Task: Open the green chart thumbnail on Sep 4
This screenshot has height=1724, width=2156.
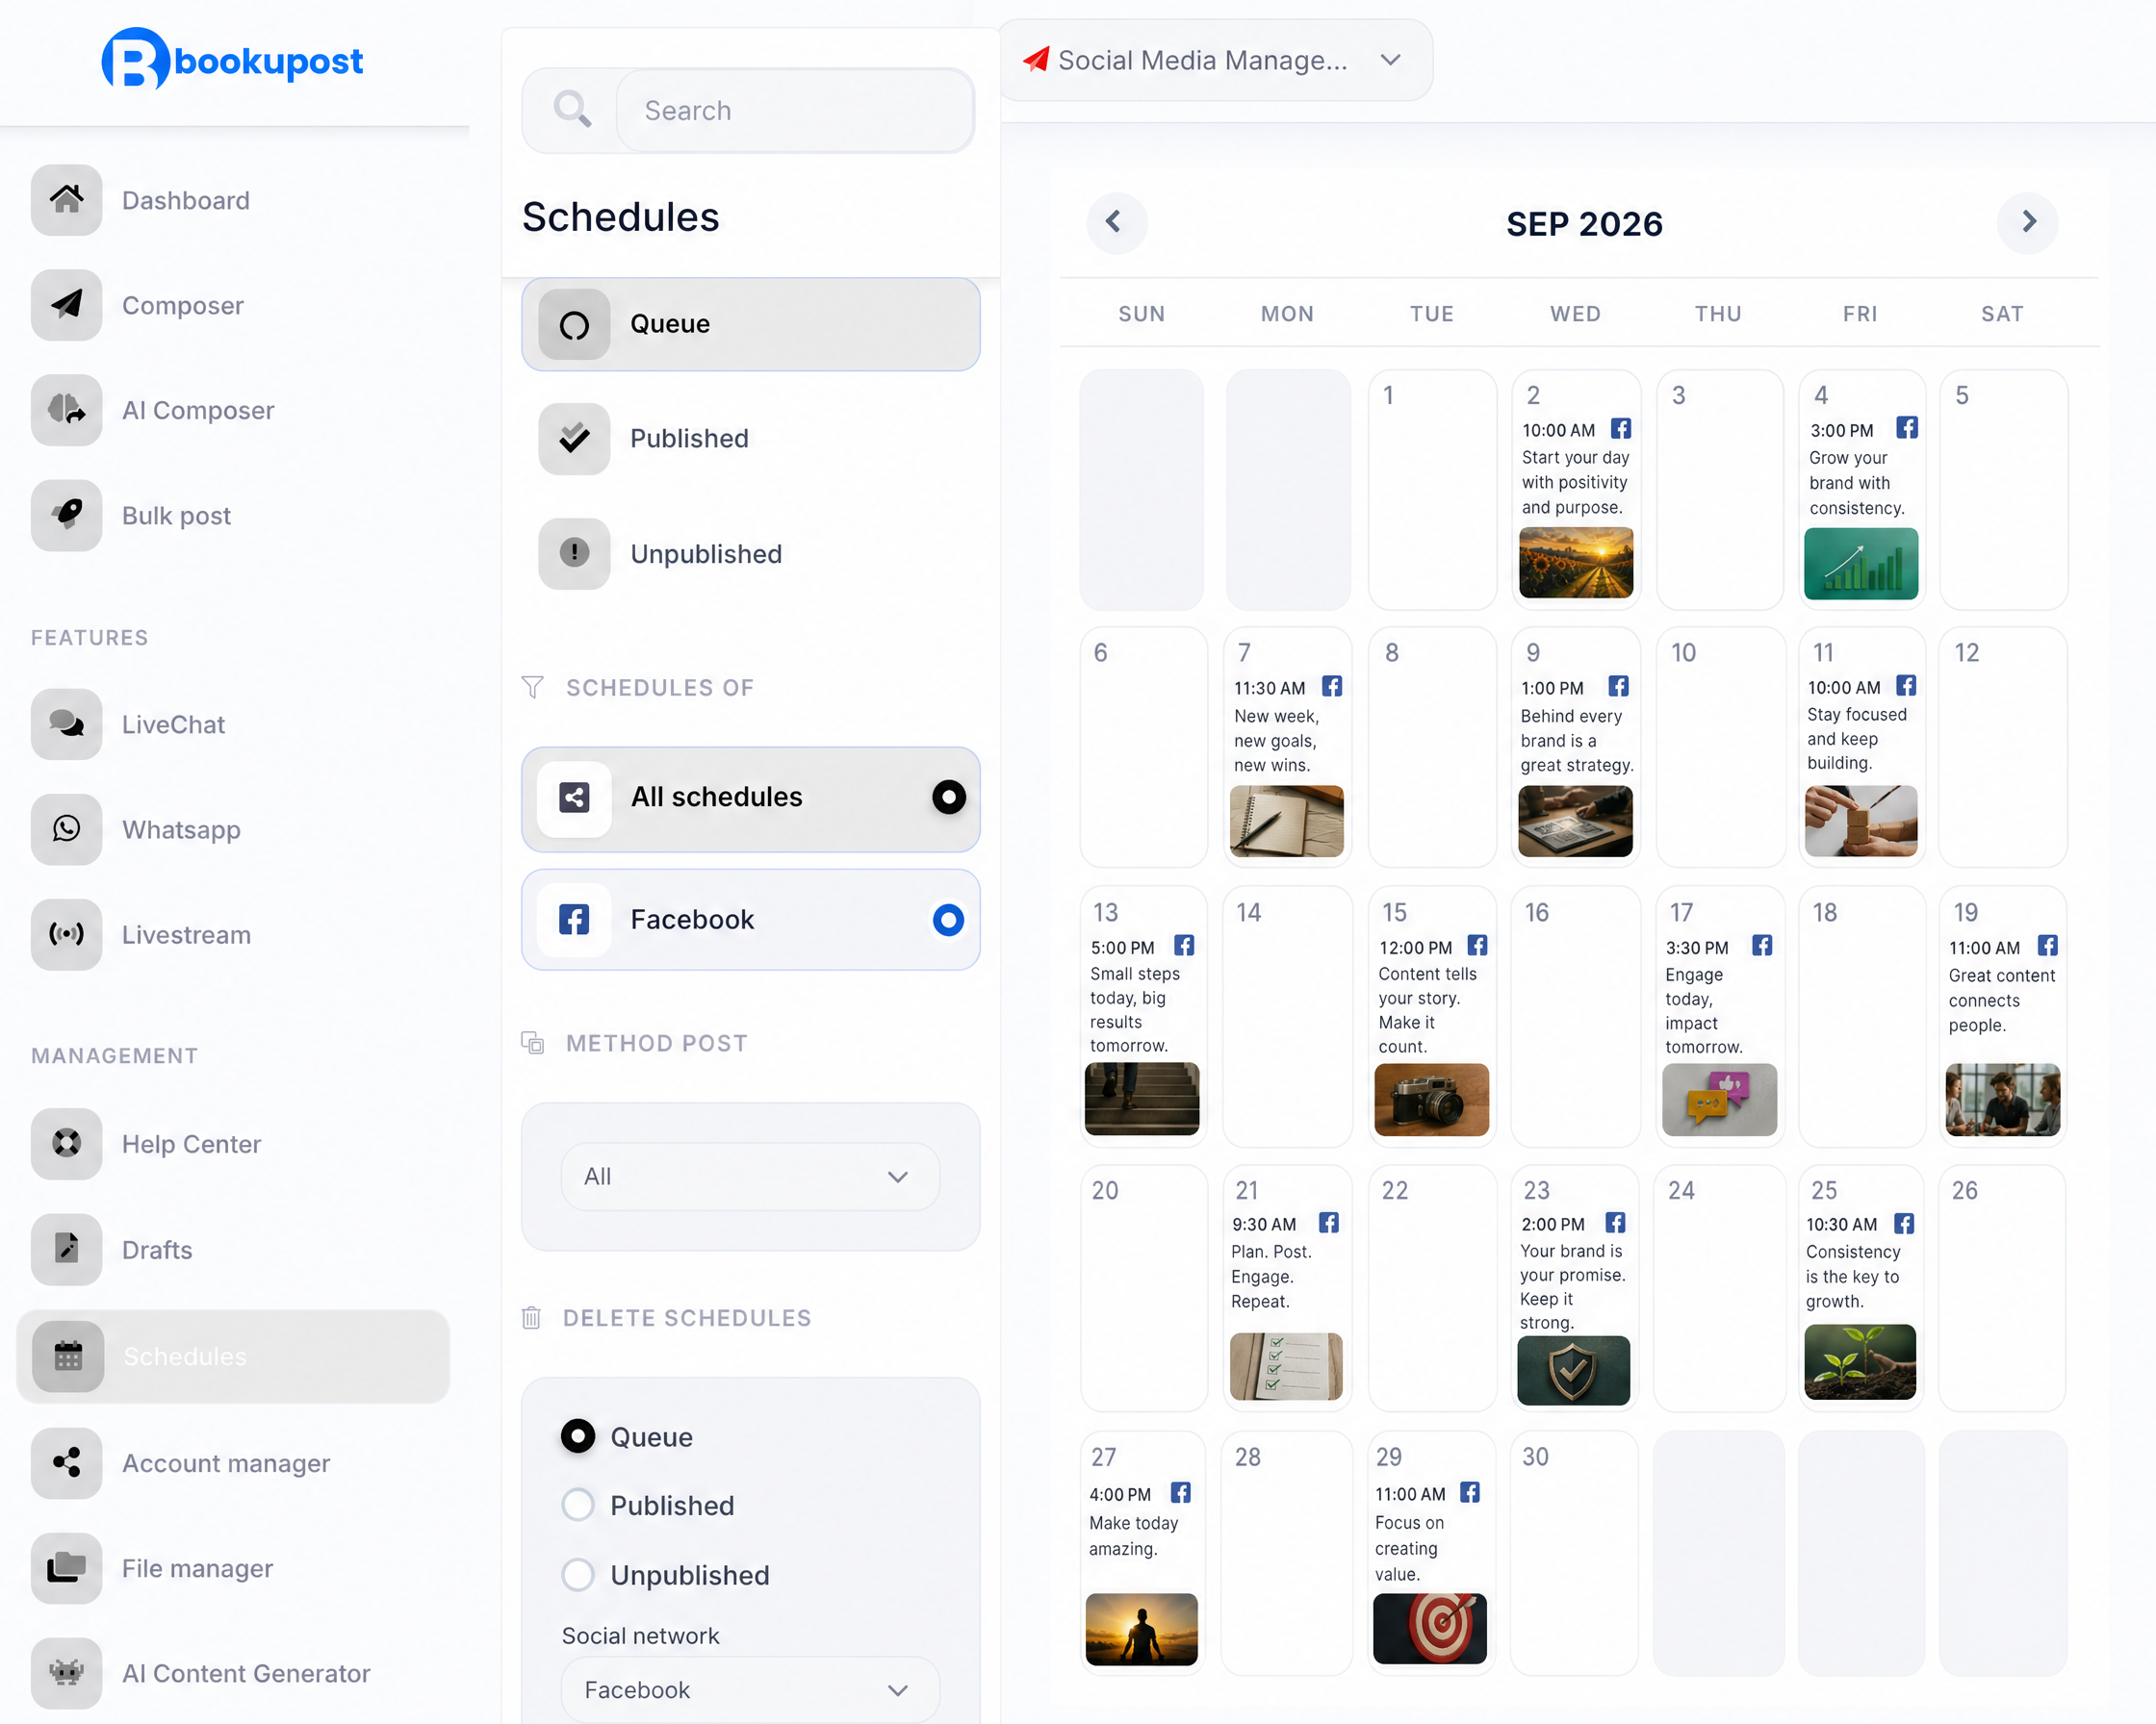Action: [1860, 564]
